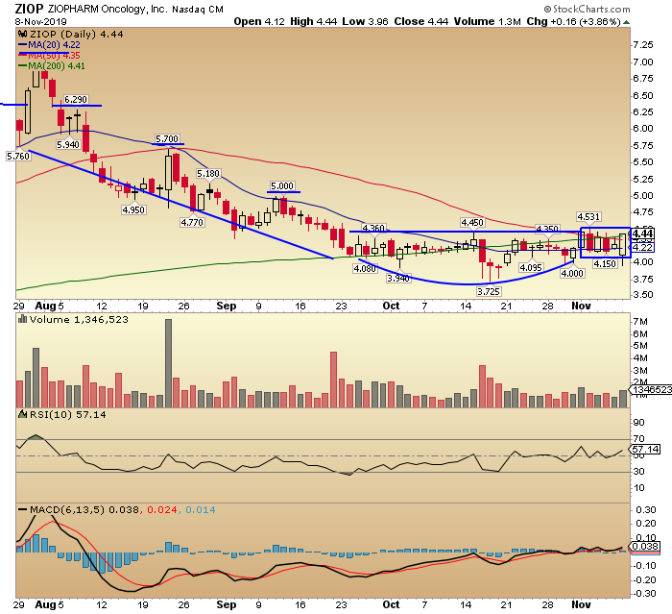672x614 pixels.
Task: Click the 4.095 price annotation
Action: (x=531, y=268)
